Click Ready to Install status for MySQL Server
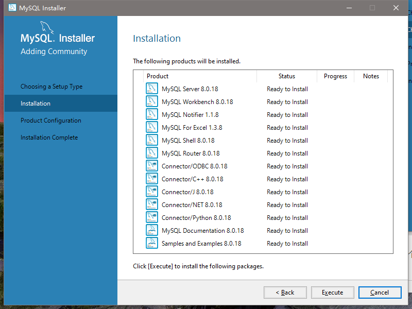 [287, 89]
